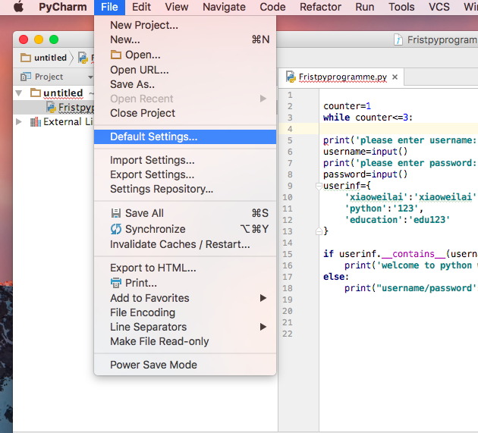Select Save As.. menu entry

coord(185,84)
